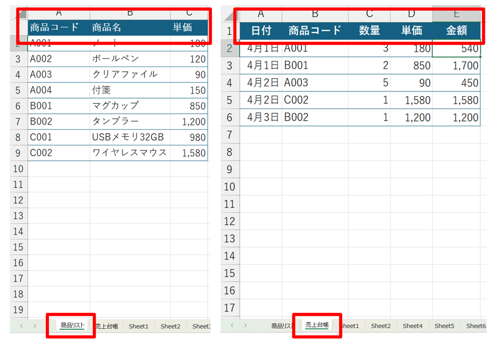Select cell タンブラー
The image size is (493, 344).
130,122
